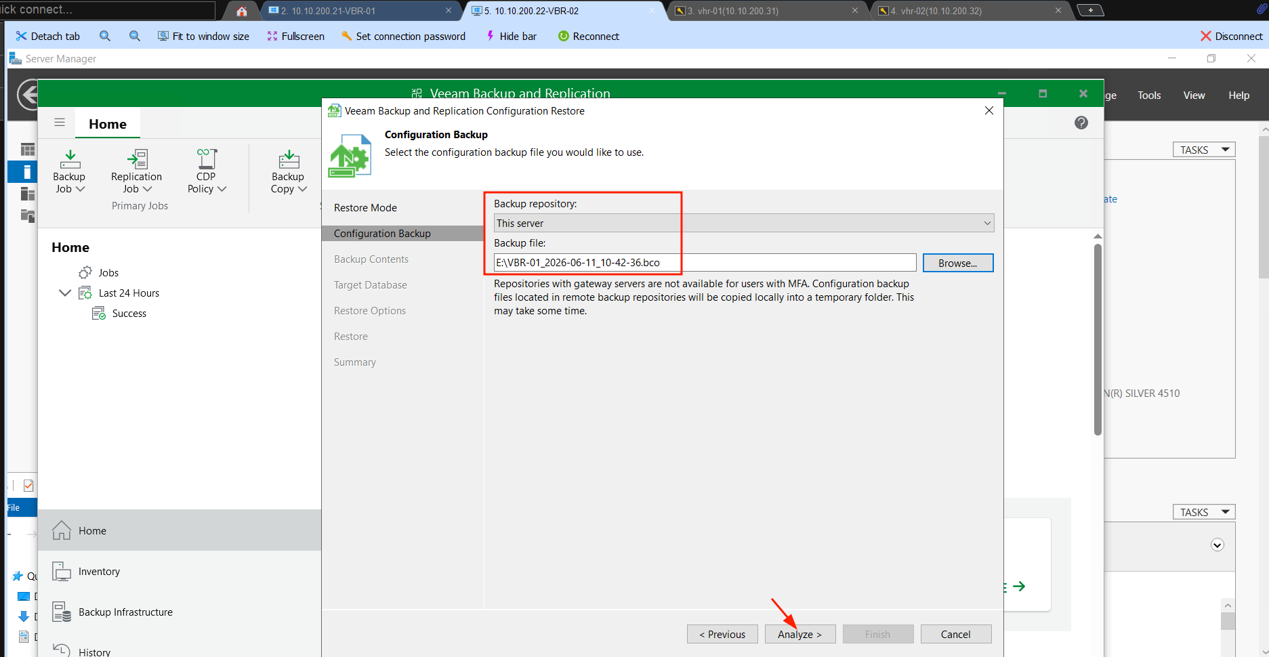Click the Inventory view icon
1269x657 pixels.
pos(62,571)
